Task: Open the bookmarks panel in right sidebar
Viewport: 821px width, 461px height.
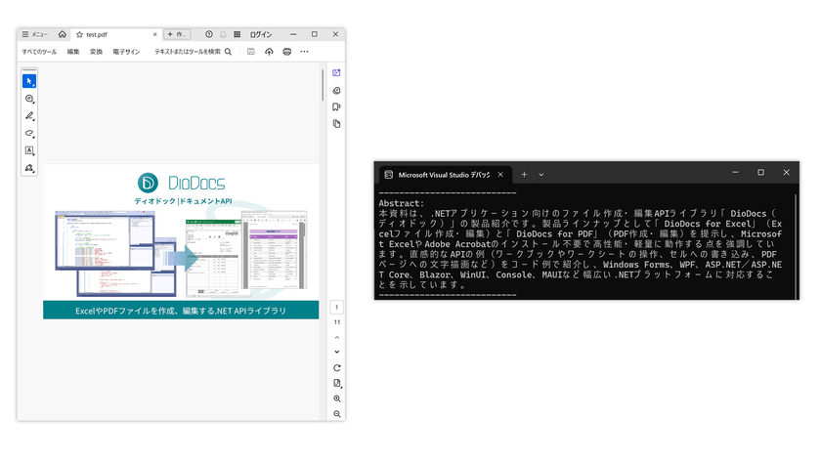Action: pyautogui.click(x=336, y=106)
